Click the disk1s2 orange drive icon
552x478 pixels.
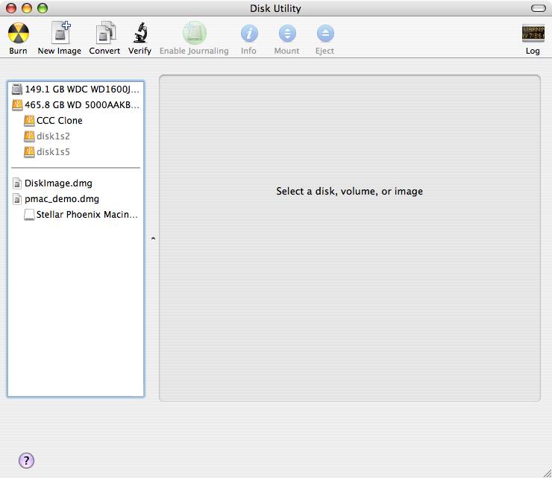29,136
